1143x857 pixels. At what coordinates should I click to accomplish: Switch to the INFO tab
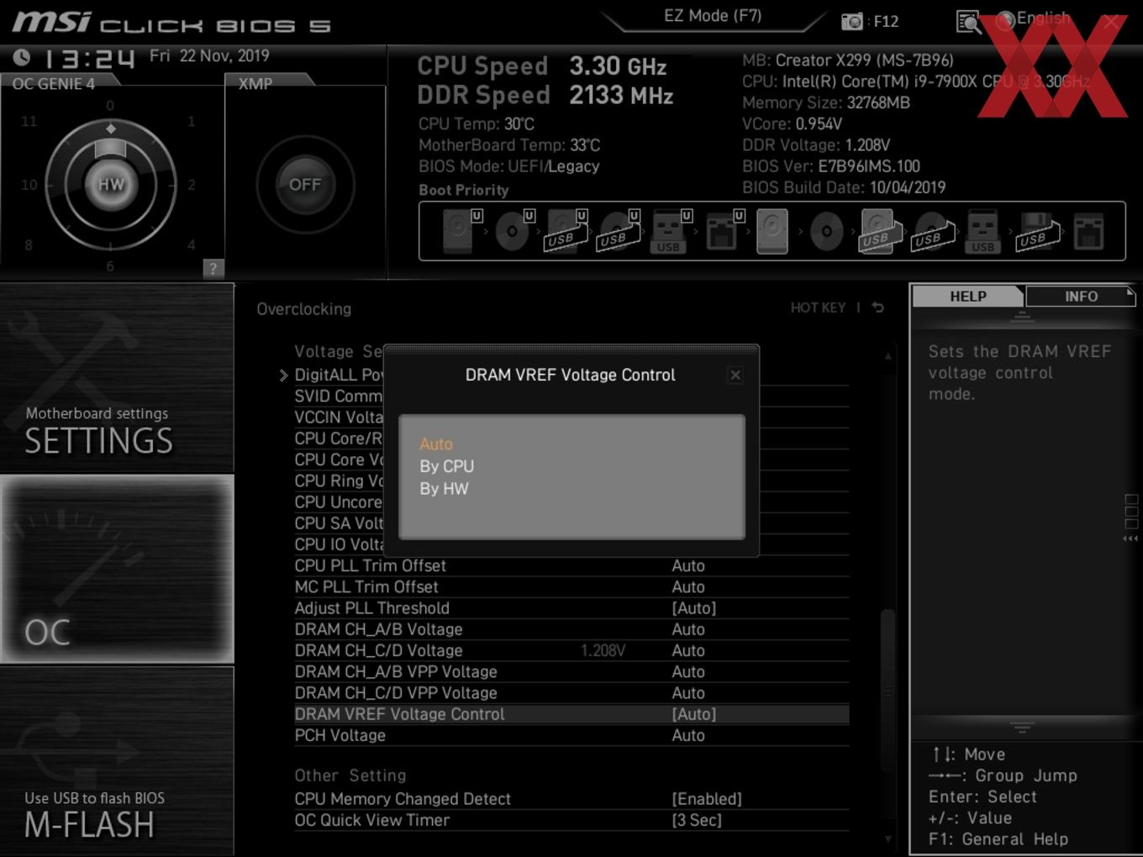(1081, 296)
